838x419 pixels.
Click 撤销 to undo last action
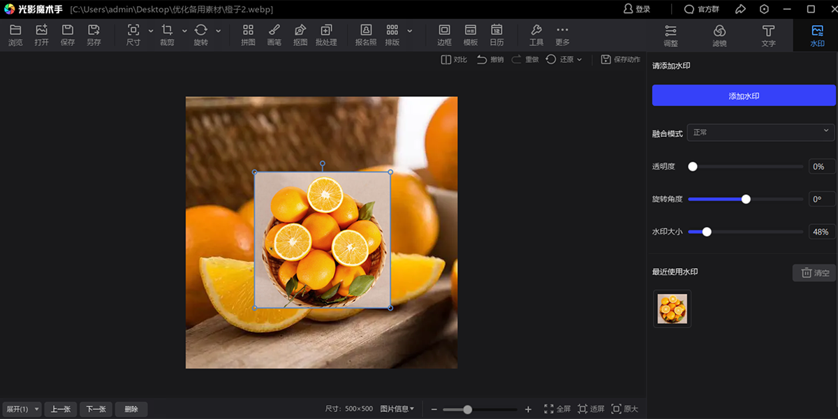click(490, 59)
